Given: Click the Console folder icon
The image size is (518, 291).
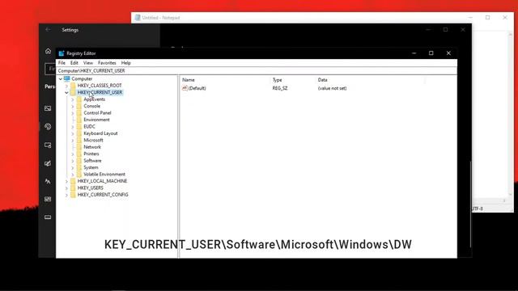Looking at the screenshot, I should [79, 106].
